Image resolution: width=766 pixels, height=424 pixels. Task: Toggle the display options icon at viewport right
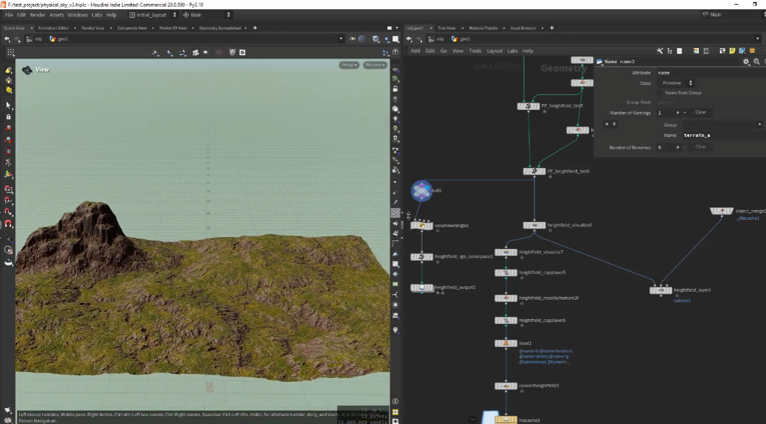[396, 68]
